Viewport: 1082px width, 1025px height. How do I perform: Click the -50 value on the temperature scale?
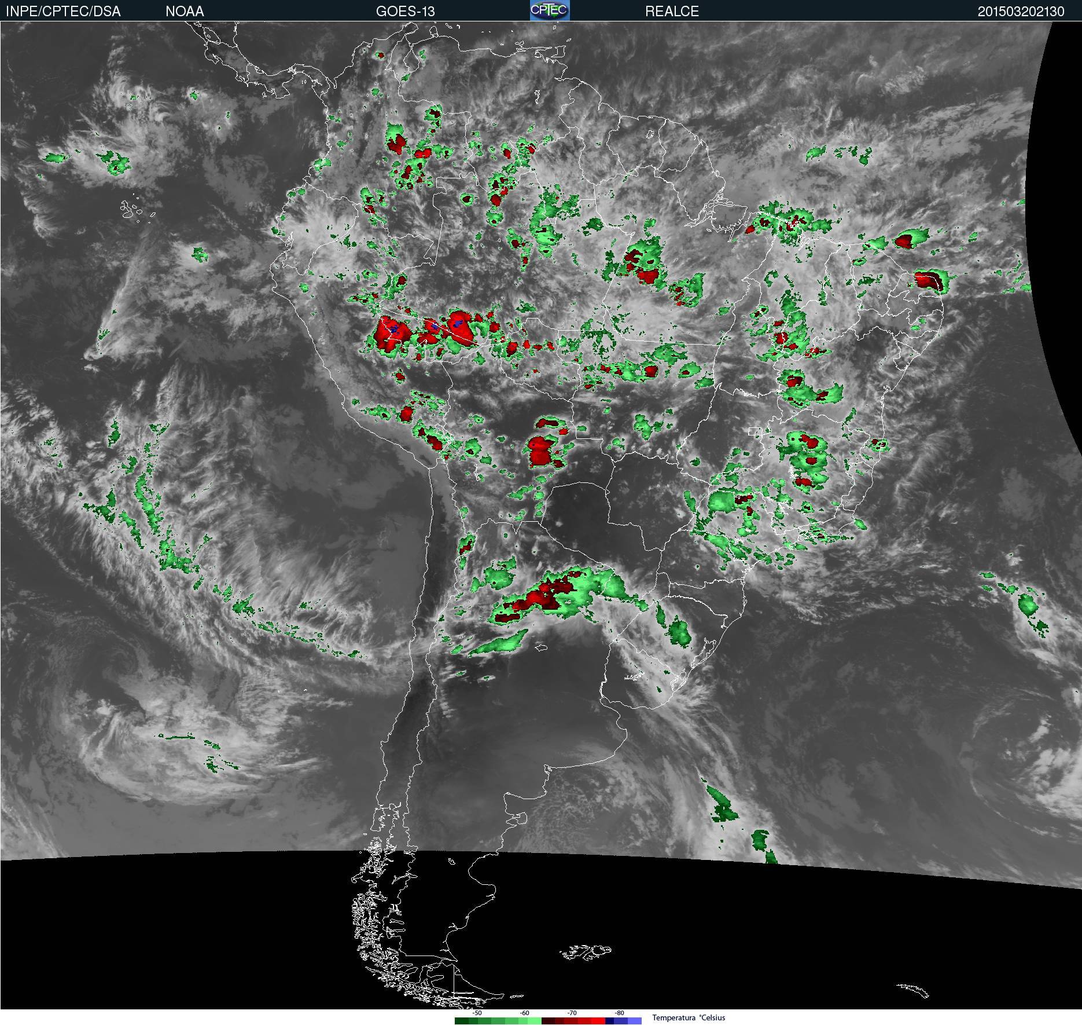tap(477, 1013)
